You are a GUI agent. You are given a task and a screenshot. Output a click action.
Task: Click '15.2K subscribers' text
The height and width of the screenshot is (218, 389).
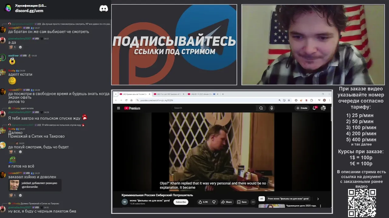tap(137, 204)
